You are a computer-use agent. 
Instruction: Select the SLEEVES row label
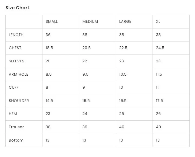point(16,61)
